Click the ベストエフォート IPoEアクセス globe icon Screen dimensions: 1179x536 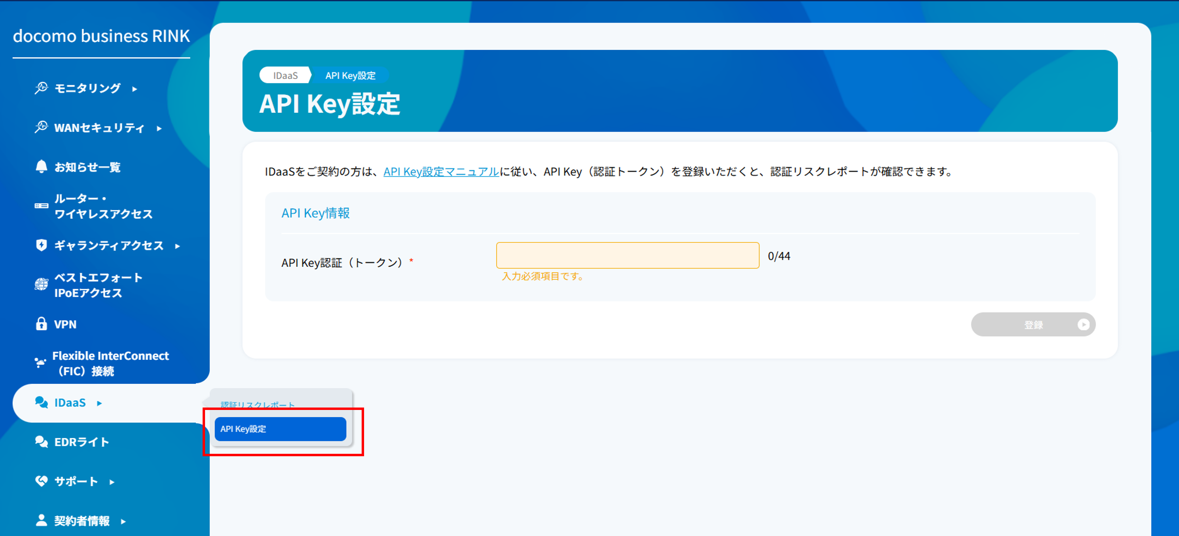coord(41,285)
